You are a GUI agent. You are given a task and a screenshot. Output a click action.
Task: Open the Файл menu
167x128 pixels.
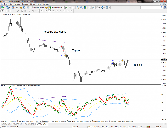point(6,4)
